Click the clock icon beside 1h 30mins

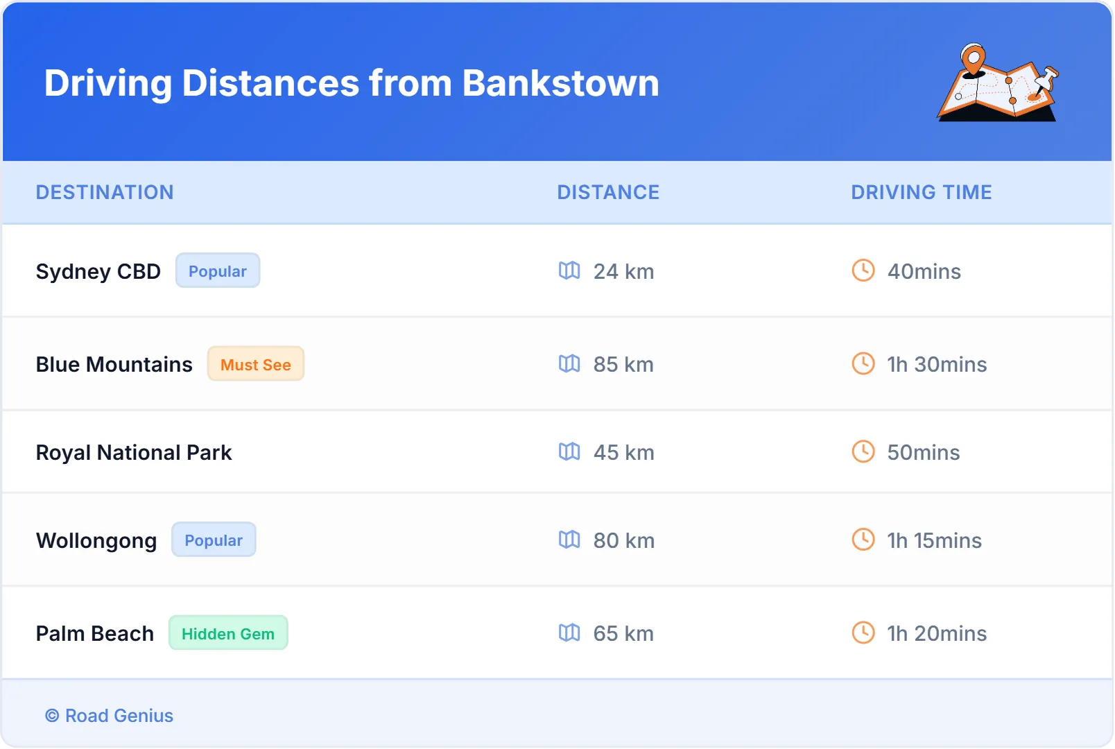click(863, 363)
